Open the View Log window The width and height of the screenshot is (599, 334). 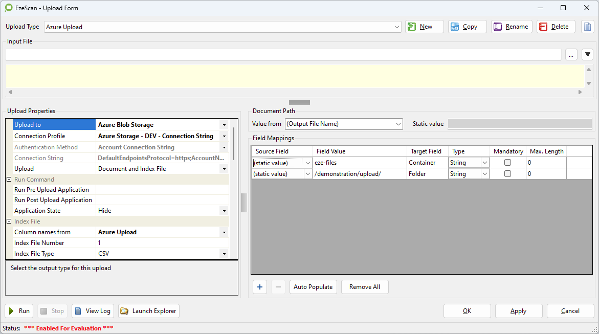coord(93,311)
